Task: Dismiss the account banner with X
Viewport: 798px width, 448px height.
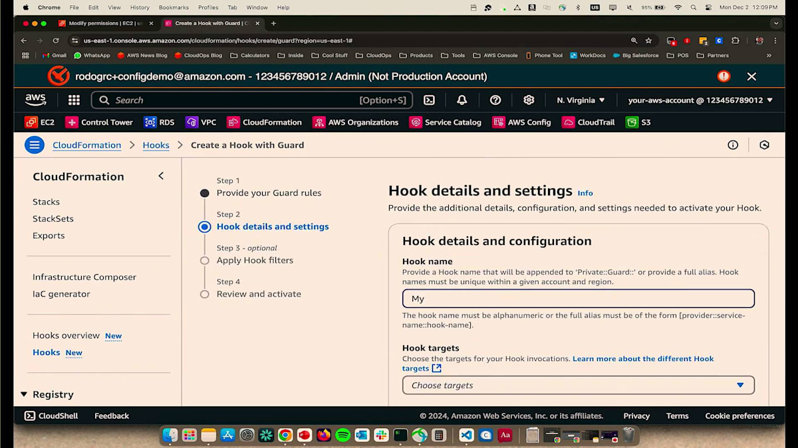Action: tap(751, 76)
